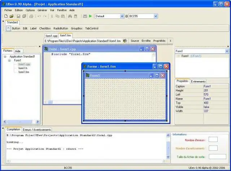Switch to the Aide tab in left panel

[x=18, y=51]
